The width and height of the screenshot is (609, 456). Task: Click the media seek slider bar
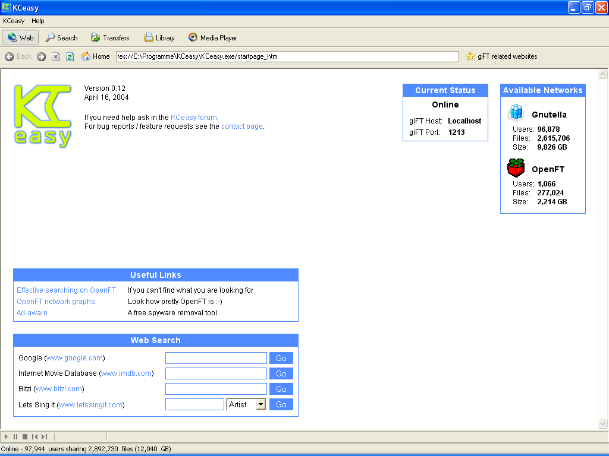81,436
